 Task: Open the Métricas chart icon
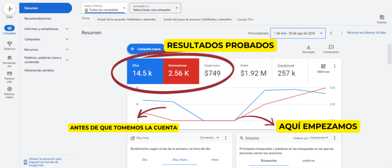tap(323, 66)
